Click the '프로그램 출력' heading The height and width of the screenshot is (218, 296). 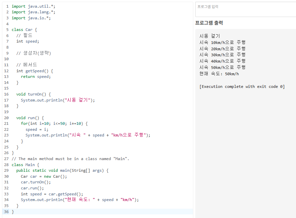tap(209, 23)
